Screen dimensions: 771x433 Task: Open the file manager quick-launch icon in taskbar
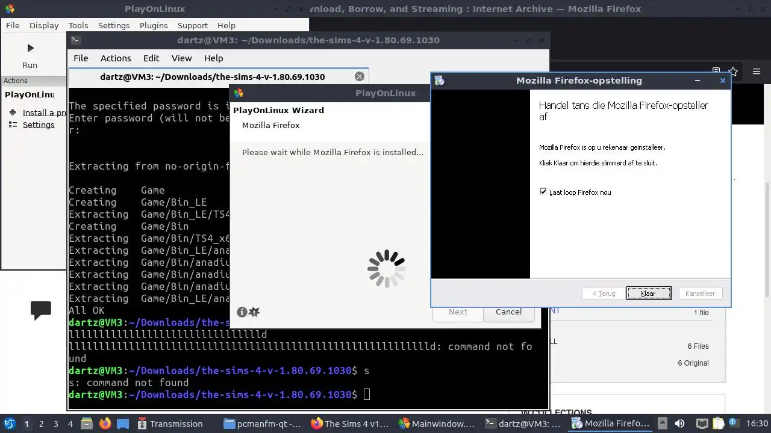click(x=86, y=423)
